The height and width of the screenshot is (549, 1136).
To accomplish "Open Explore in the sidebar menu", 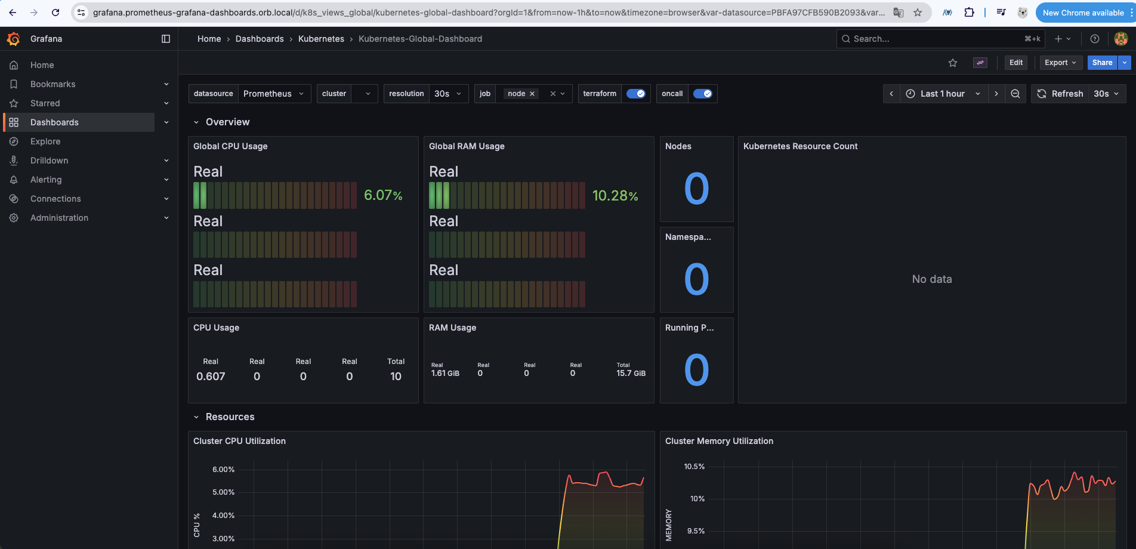I will coord(45,141).
